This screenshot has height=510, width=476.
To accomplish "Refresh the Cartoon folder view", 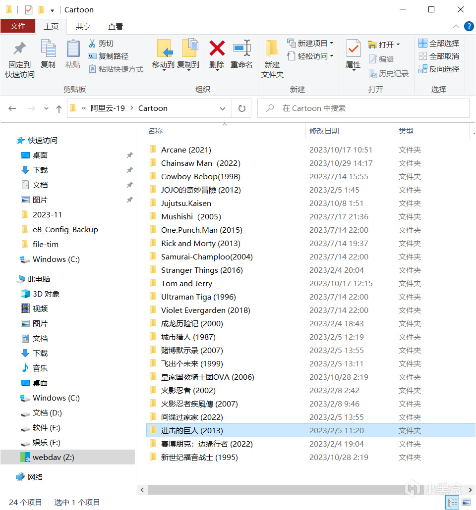I will pos(242,108).
